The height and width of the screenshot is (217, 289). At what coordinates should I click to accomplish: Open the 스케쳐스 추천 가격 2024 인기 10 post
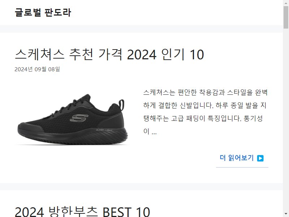pyautogui.click(x=109, y=55)
